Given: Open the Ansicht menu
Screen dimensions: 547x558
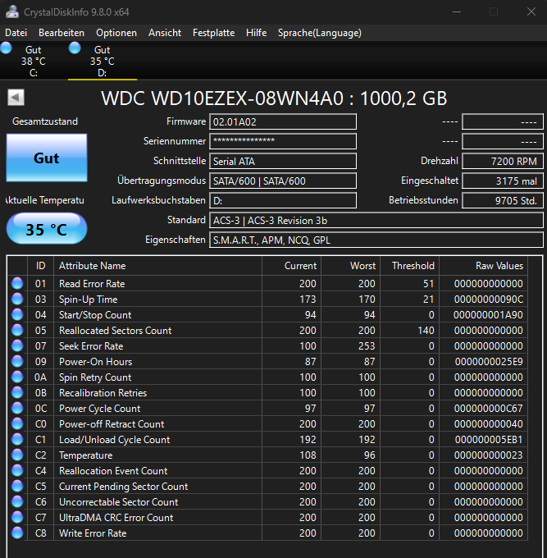Looking at the screenshot, I should pos(165,33).
